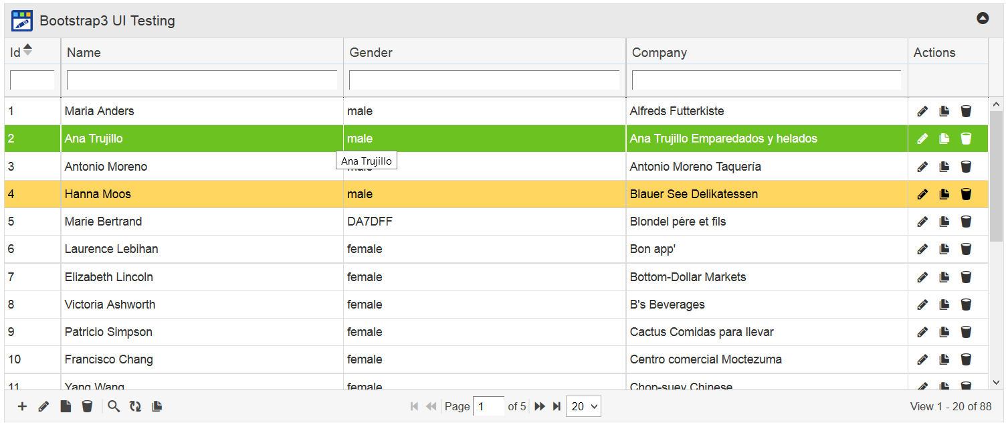Image resolution: width=1008 pixels, height=425 pixels.
Task: Delete the Victoria Ashworth row
Action: point(966,305)
